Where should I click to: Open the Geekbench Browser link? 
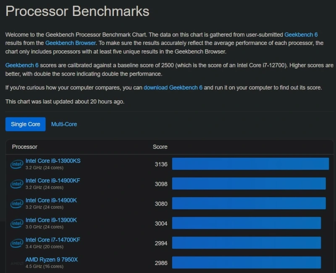click(71, 43)
